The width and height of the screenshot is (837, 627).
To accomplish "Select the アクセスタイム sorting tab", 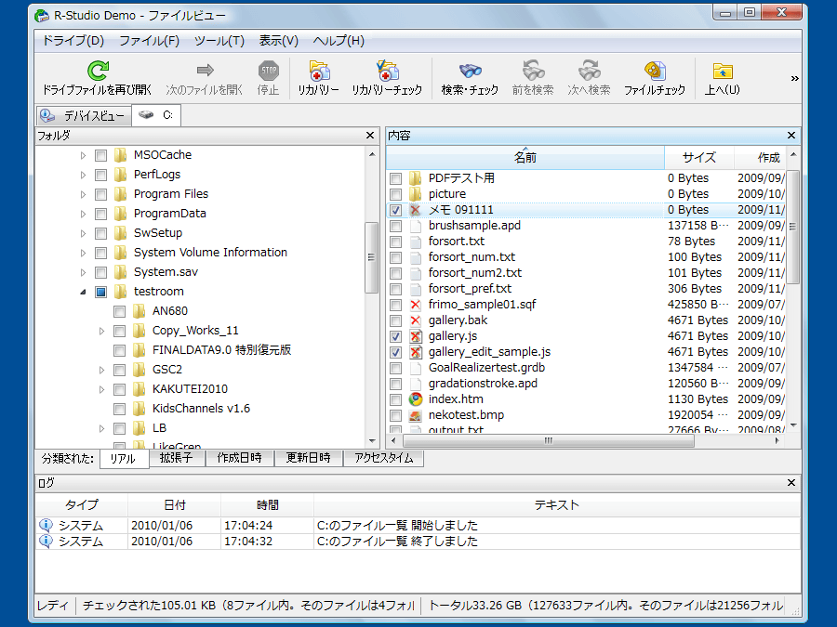I will tap(384, 458).
